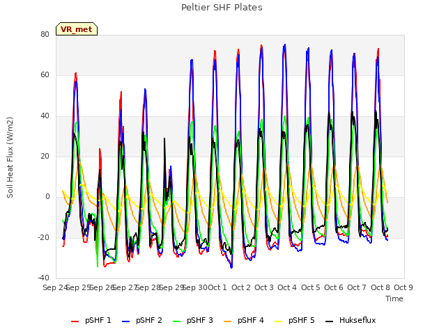The width and height of the screenshot is (446, 334).
Task: Click the red pSHF 1 legend swatch
Action: [x=75, y=321]
